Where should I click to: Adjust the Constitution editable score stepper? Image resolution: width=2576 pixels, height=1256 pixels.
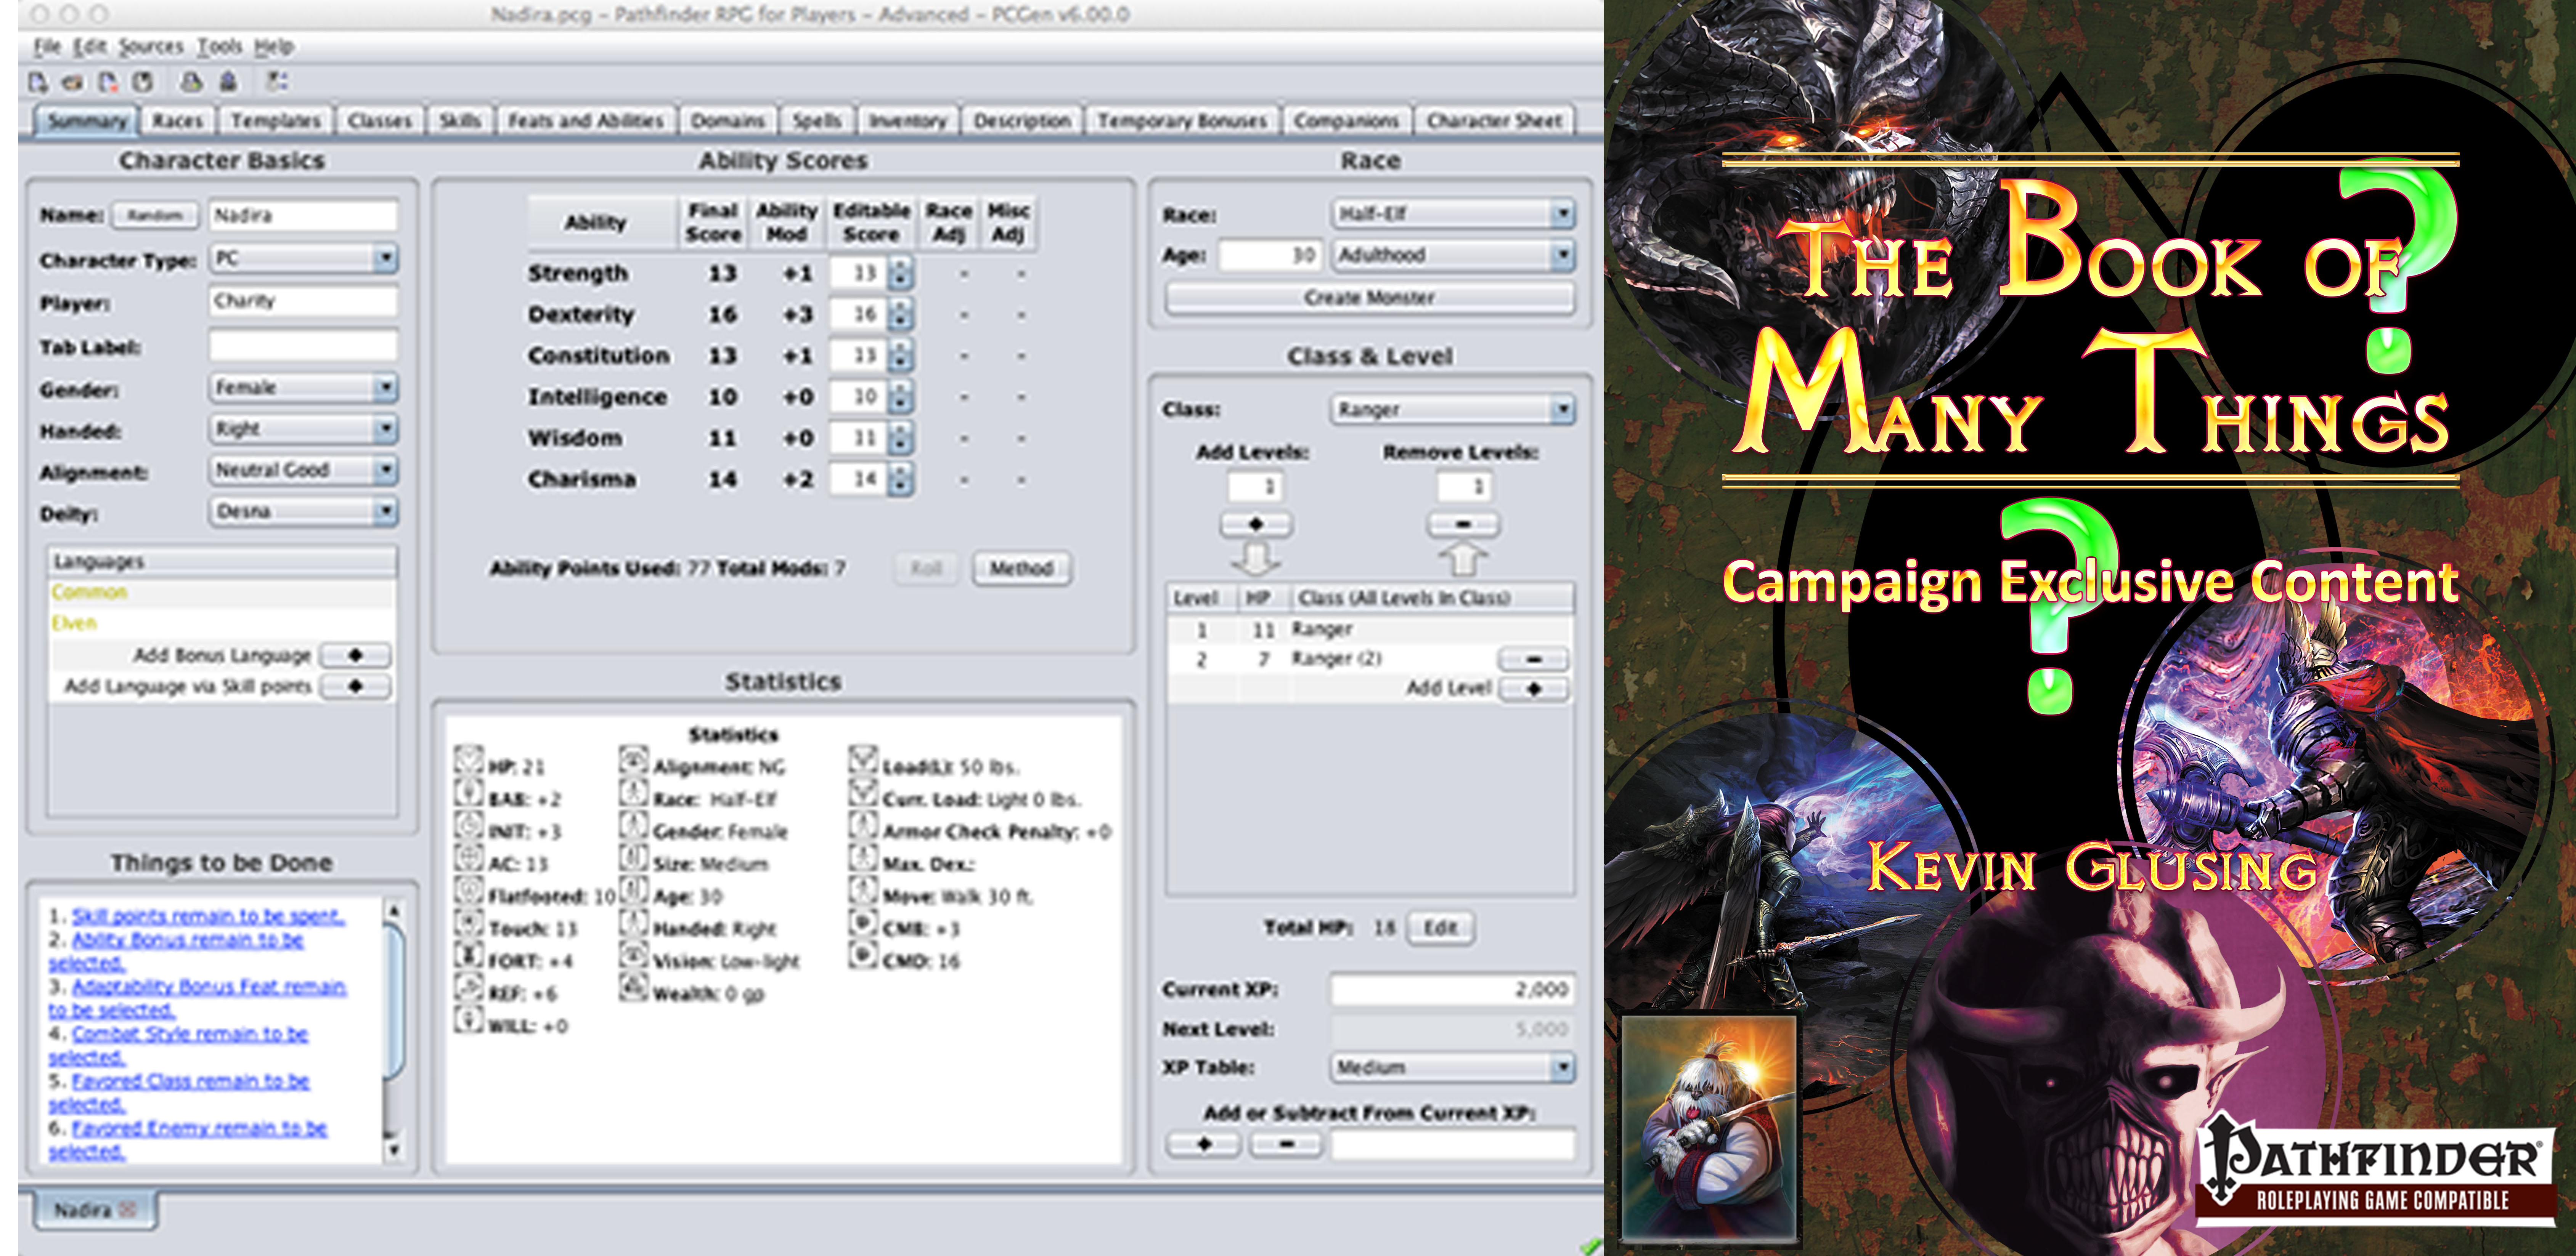click(x=901, y=355)
